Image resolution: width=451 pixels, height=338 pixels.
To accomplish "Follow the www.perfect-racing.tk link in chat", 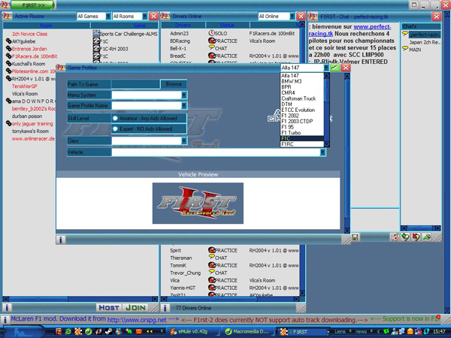I will tap(350, 30).
